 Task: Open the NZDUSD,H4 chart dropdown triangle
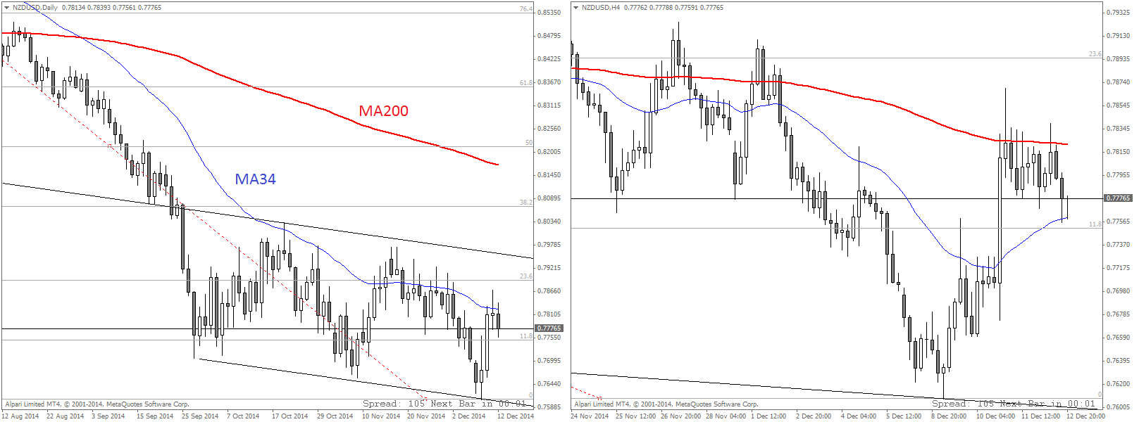click(575, 8)
